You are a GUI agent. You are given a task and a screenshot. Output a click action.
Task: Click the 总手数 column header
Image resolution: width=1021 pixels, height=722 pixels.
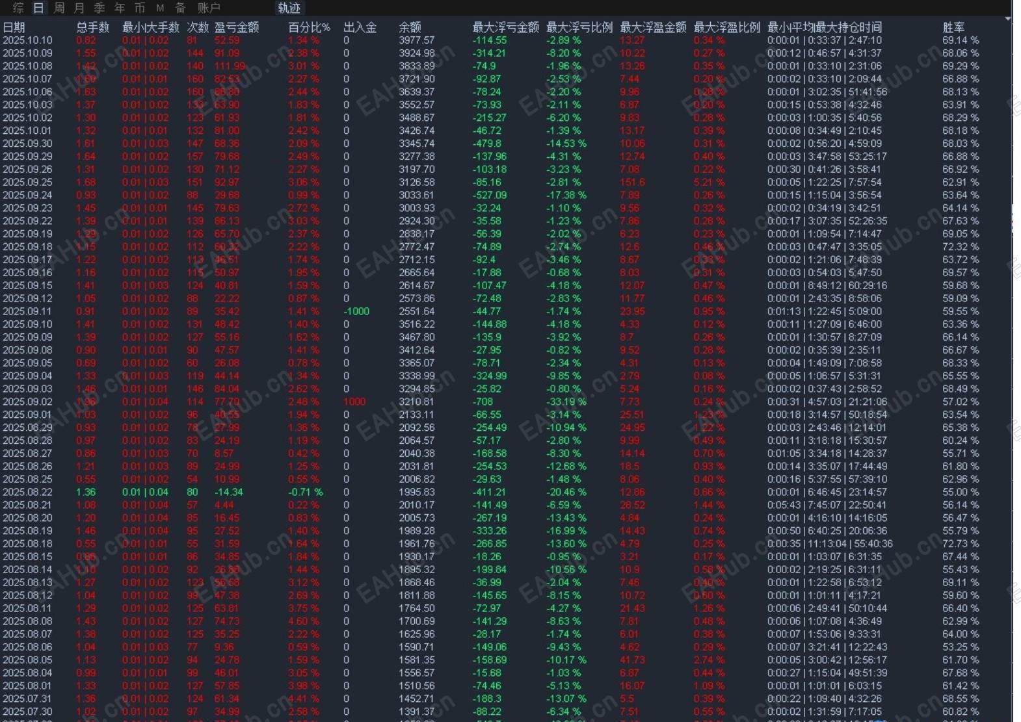coord(93,27)
